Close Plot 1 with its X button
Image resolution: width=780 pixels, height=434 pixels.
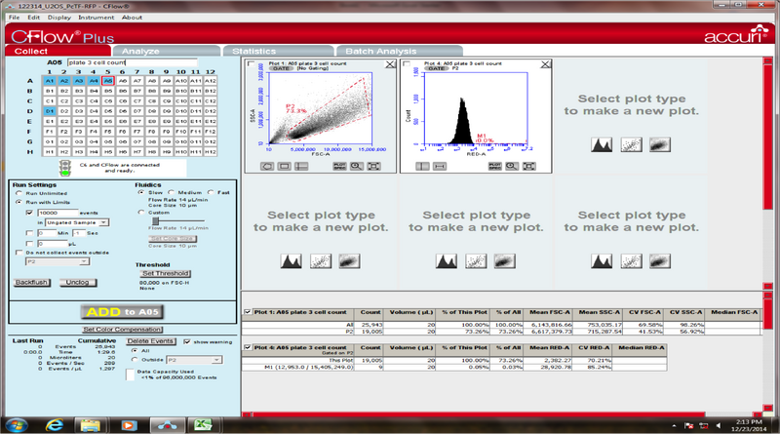coord(391,64)
